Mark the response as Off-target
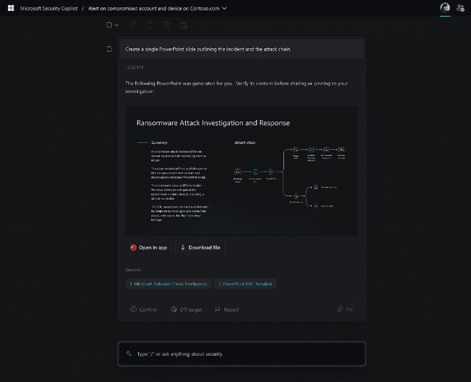This screenshot has width=471, height=382. click(186, 309)
